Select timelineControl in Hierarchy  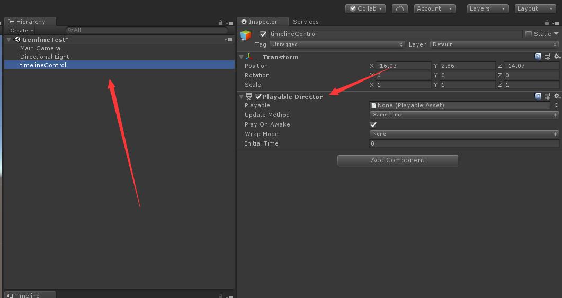click(x=119, y=65)
